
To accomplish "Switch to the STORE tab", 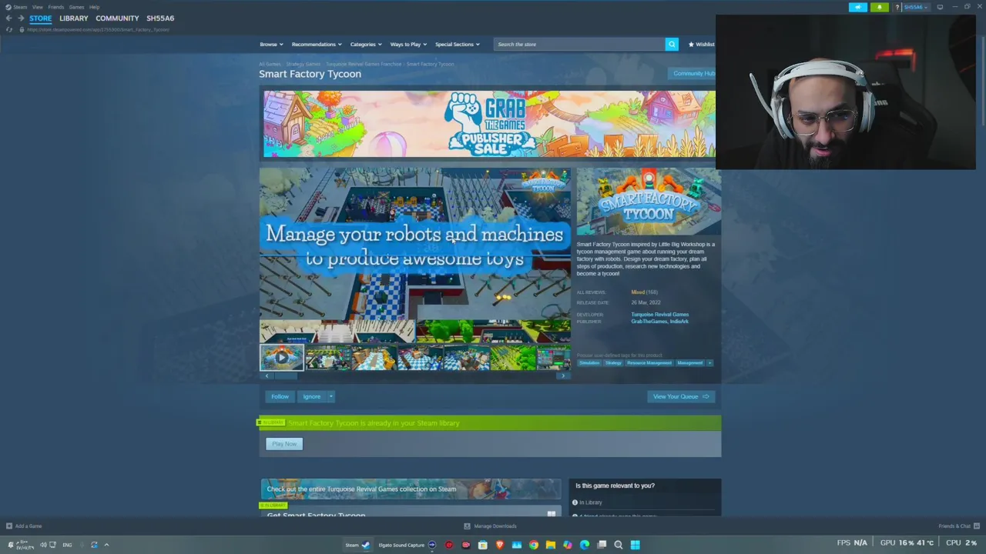I will click(x=41, y=18).
